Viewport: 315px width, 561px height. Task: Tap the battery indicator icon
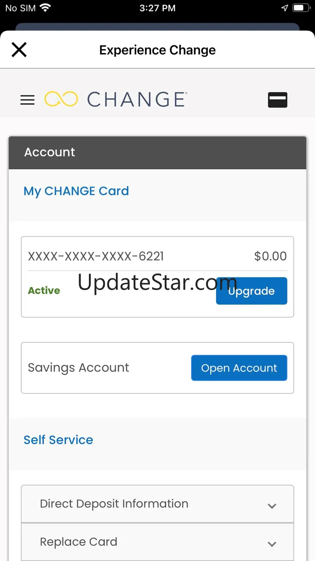pyautogui.click(x=301, y=8)
